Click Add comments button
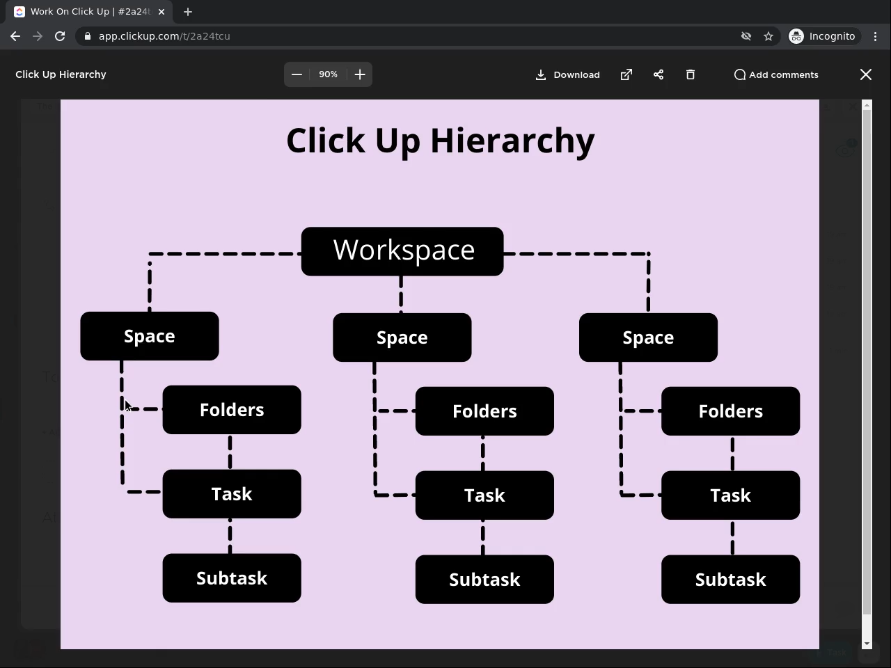The width and height of the screenshot is (891, 668). point(776,74)
